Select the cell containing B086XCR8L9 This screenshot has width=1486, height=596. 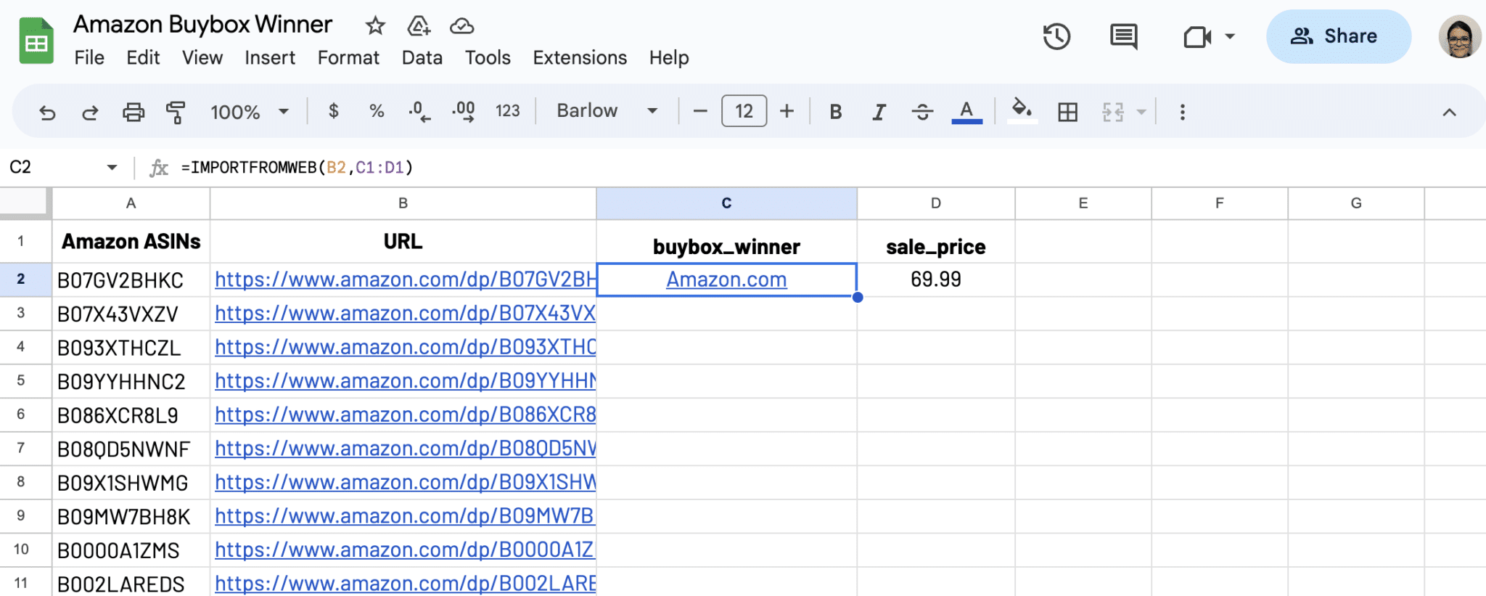click(x=131, y=415)
